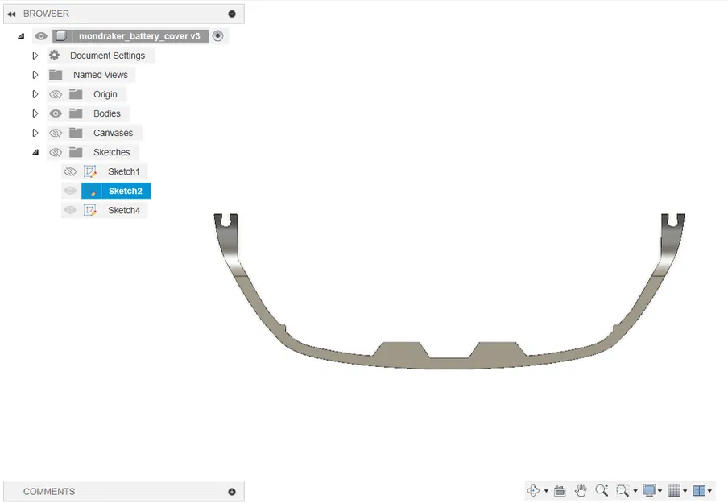Collapse the Browser panel
728x503 pixels.
(x=11, y=13)
